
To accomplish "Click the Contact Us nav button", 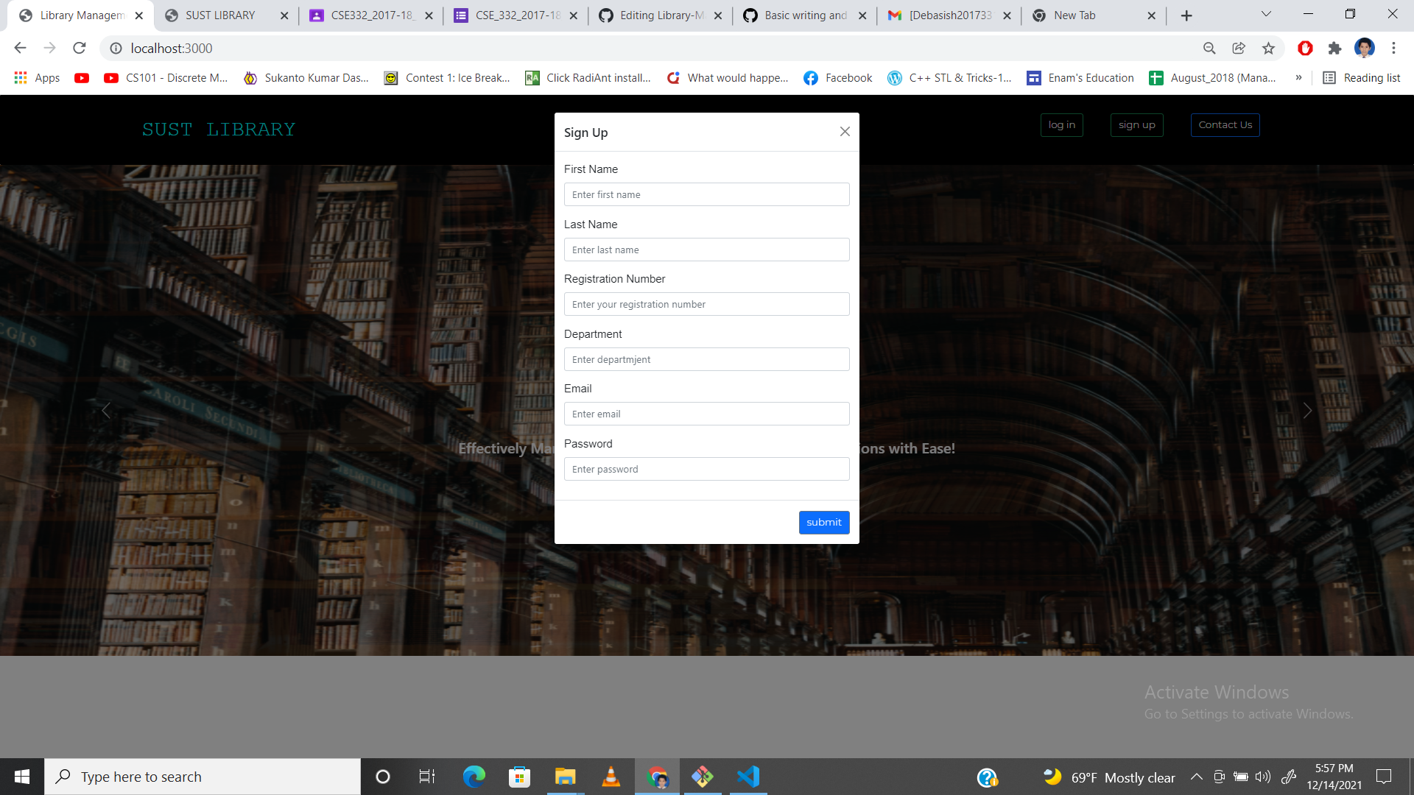I will (x=1225, y=125).
